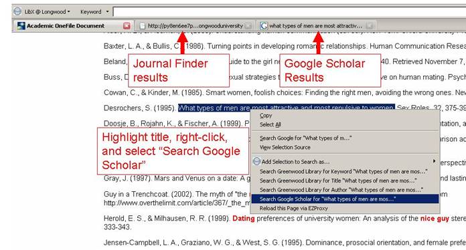Open the overthelimit.com article URL
466x250 pixels.
177,203
